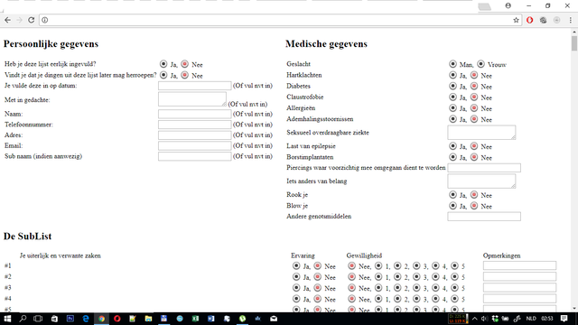Image resolution: width=578 pixels, height=325 pixels.
Task: Set Gewilligheid to 5 for row #3
Action: click(454, 288)
